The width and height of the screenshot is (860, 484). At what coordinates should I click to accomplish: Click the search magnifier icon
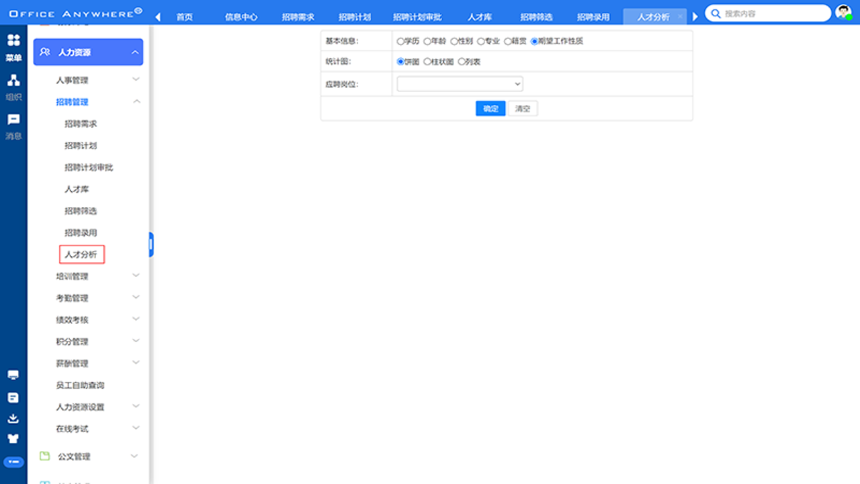tap(716, 13)
